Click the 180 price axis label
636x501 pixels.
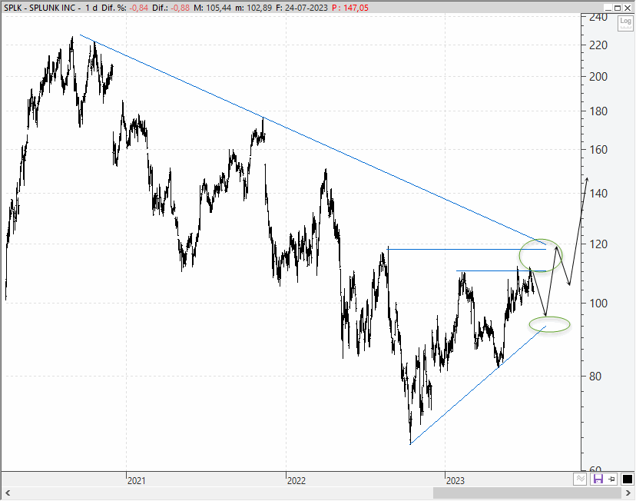[598, 111]
